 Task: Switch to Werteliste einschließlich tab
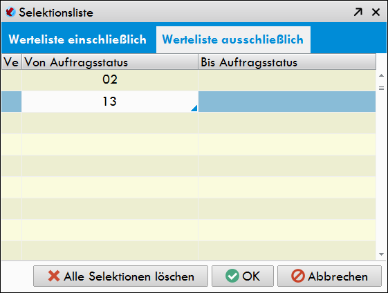[x=77, y=39]
